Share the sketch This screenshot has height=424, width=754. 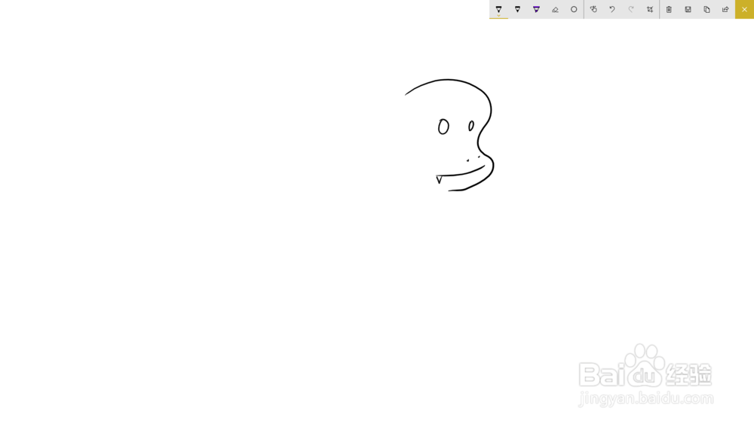(x=725, y=9)
